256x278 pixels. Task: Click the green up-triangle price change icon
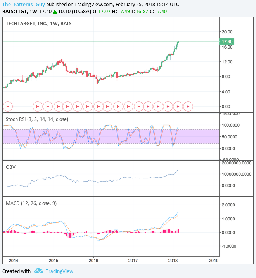pos(55,12)
